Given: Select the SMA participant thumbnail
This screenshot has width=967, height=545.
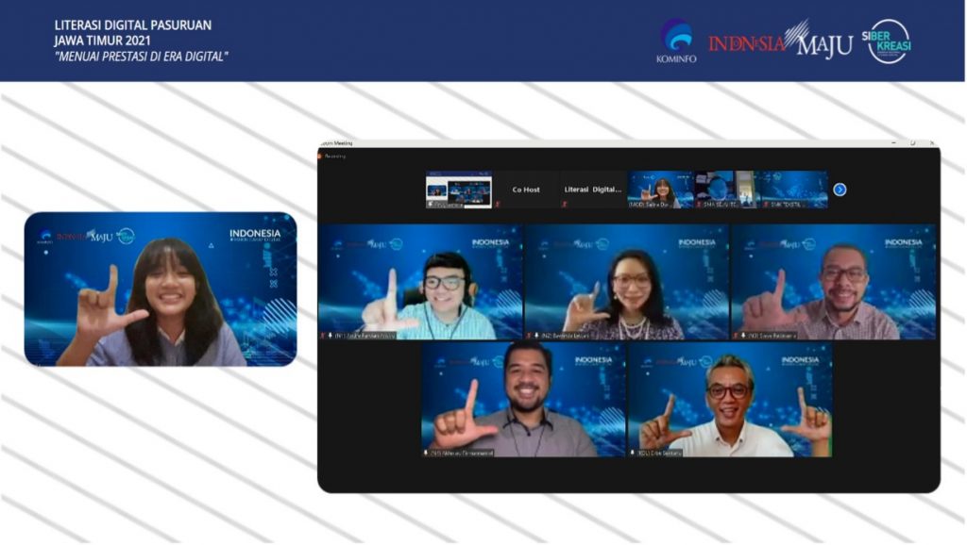Looking at the screenshot, I should pos(724,190).
